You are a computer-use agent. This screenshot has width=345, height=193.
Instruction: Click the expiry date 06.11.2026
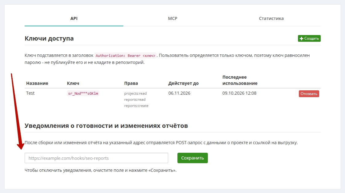click(x=179, y=93)
